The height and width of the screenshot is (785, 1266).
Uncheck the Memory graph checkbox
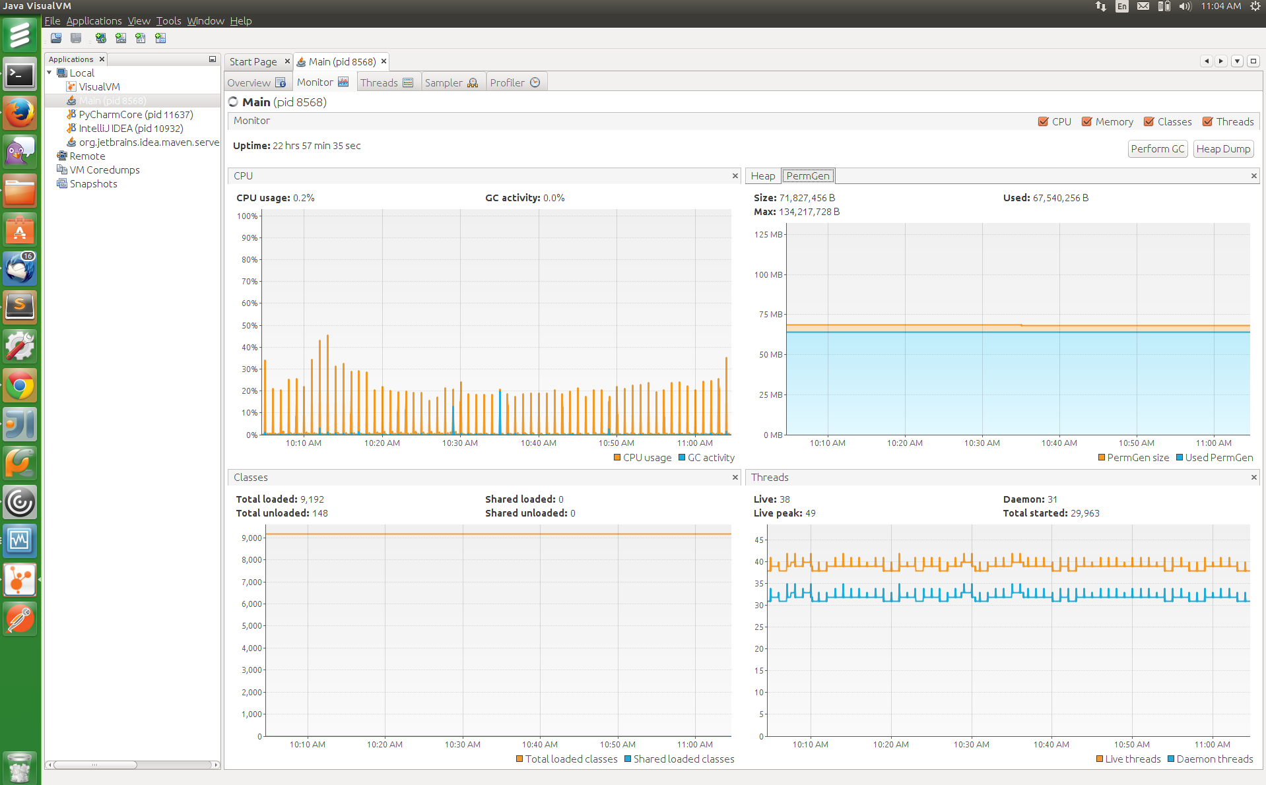[x=1086, y=121]
